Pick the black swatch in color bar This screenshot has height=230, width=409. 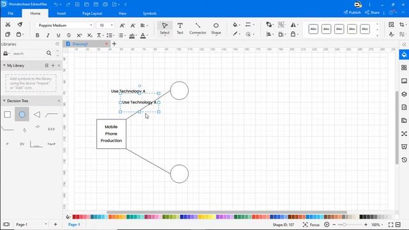(361, 217)
